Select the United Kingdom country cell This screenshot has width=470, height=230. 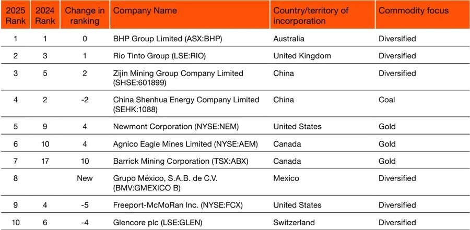(x=302, y=56)
